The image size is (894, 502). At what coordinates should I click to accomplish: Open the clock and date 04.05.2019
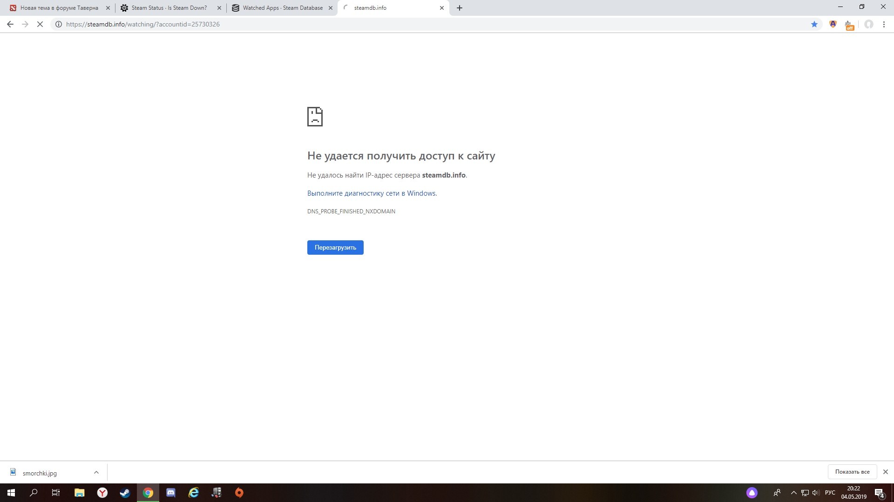coord(853,493)
